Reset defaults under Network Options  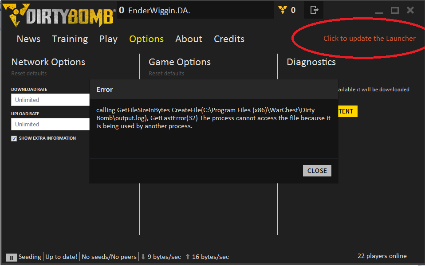click(29, 73)
